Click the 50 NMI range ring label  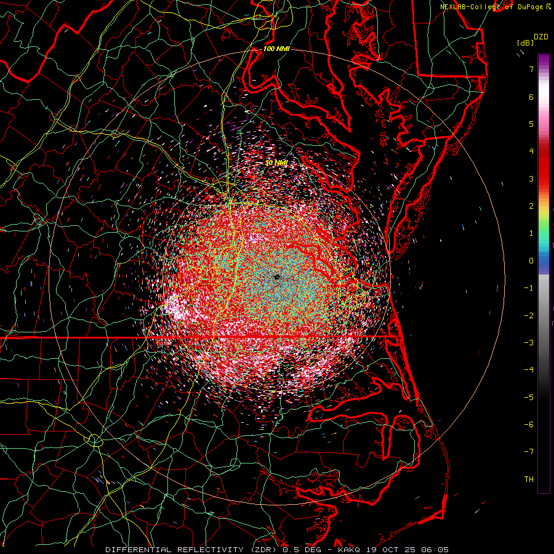click(276, 163)
